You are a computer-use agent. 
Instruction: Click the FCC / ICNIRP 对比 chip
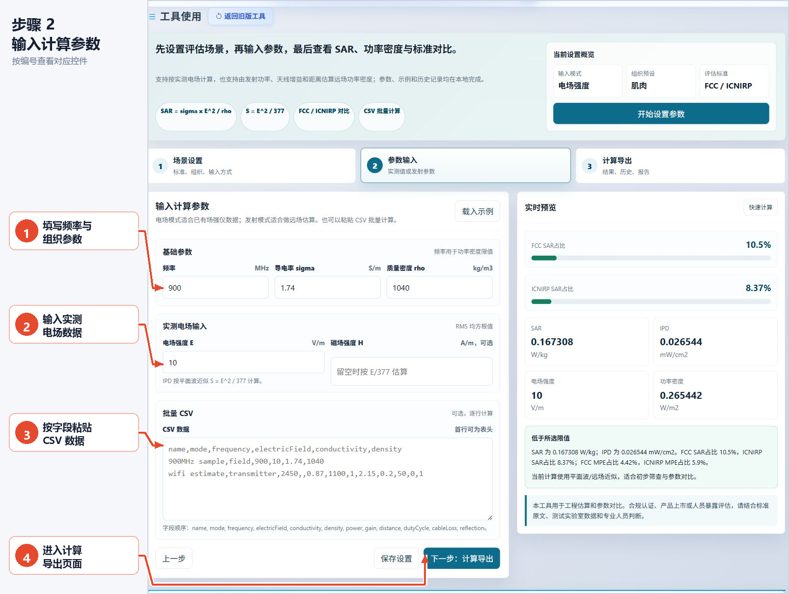[x=324, y=117]
